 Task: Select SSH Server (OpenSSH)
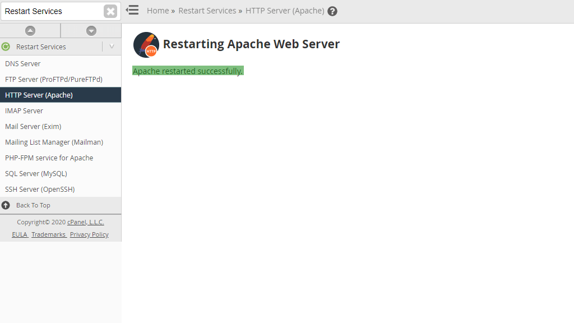click(61, 190)
